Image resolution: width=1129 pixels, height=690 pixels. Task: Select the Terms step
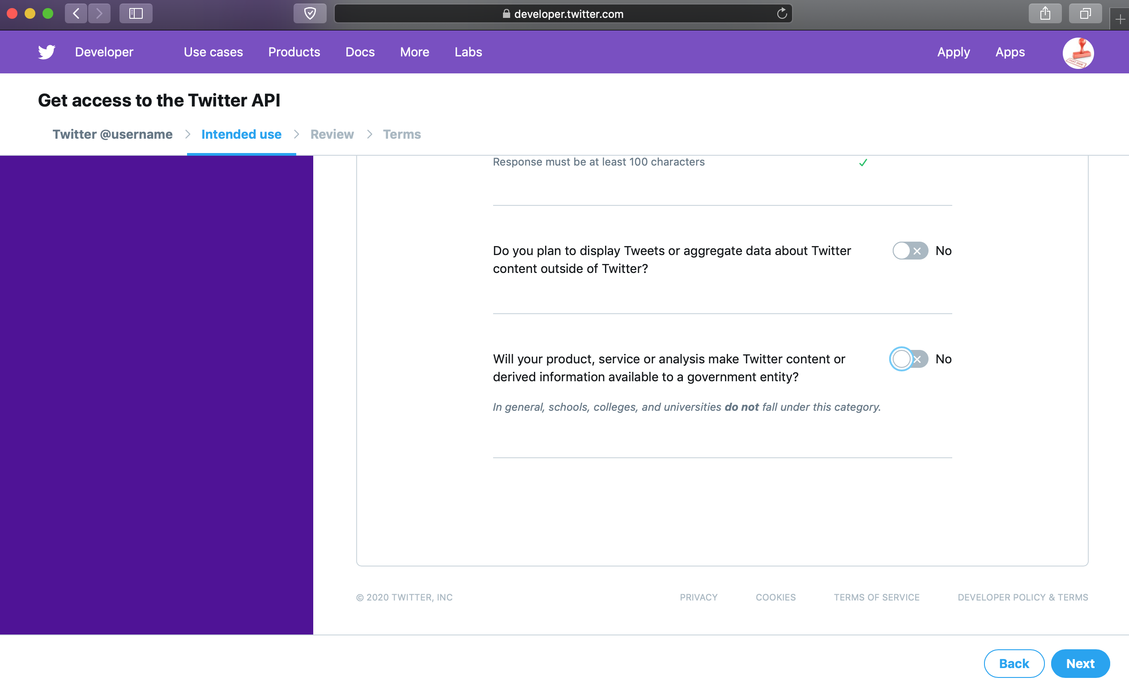pos(401,134)
